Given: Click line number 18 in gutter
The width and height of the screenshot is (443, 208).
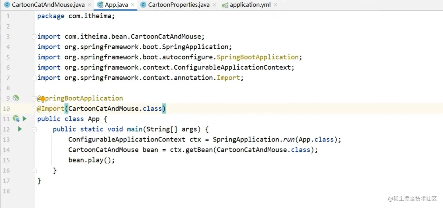Looking at the screenshot, I should coord(6,191).
